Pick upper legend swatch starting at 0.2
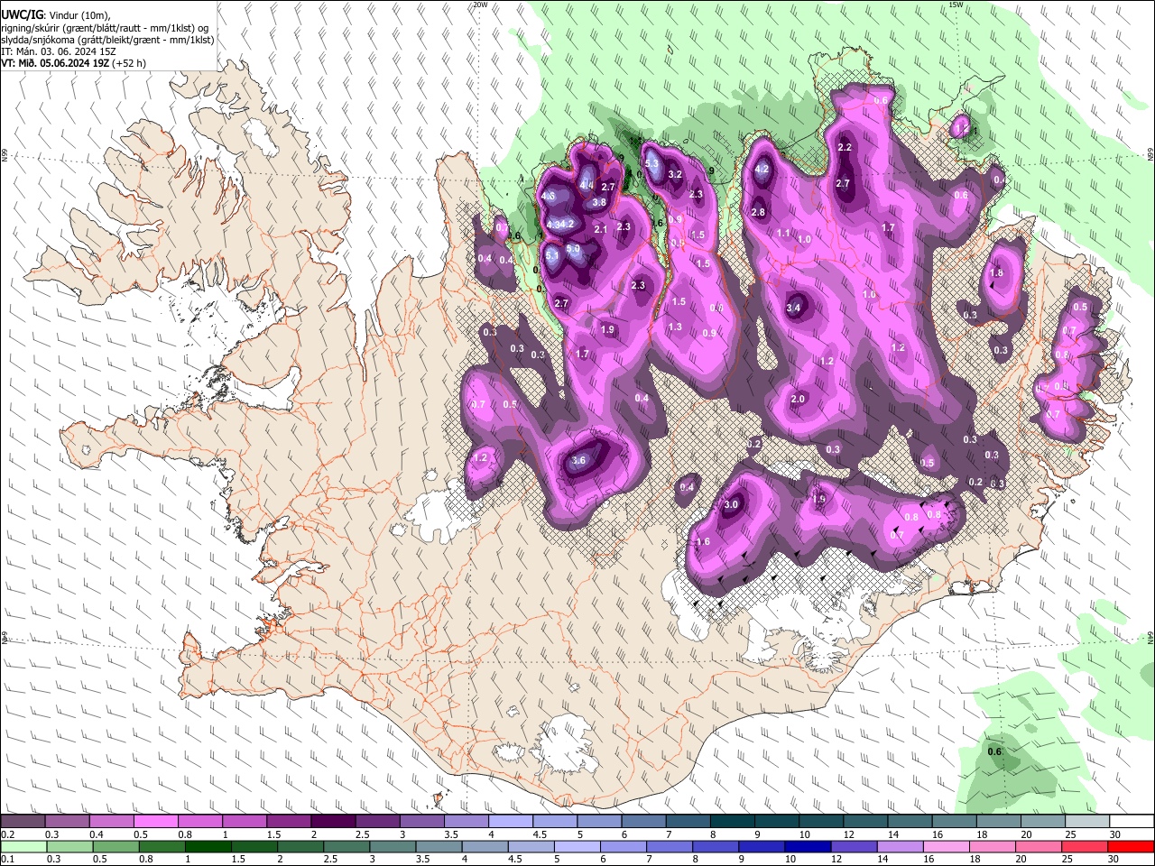Viewport: 1155px width, 866px height. coord(23,821)
